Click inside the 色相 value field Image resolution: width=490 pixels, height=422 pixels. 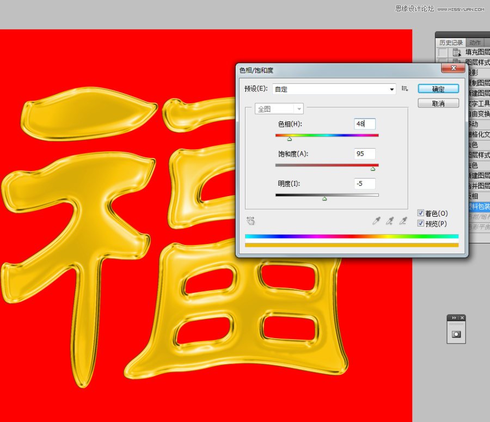[364, 124]
